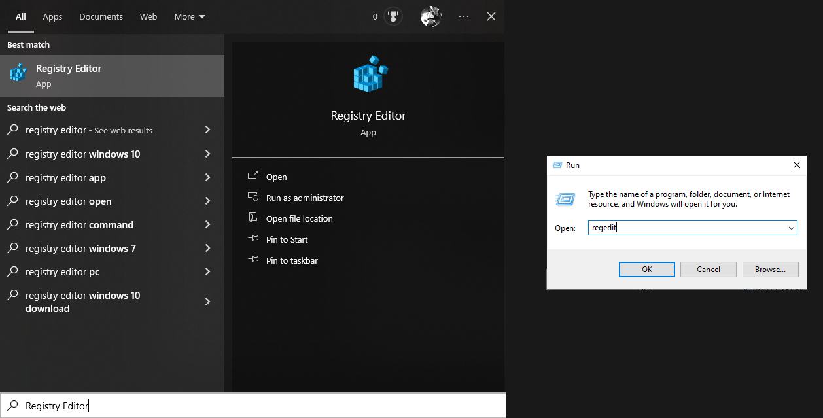Expand 'registry editor - See web results' arrow
Screen dimensions: 823x418
pos(207,130)
